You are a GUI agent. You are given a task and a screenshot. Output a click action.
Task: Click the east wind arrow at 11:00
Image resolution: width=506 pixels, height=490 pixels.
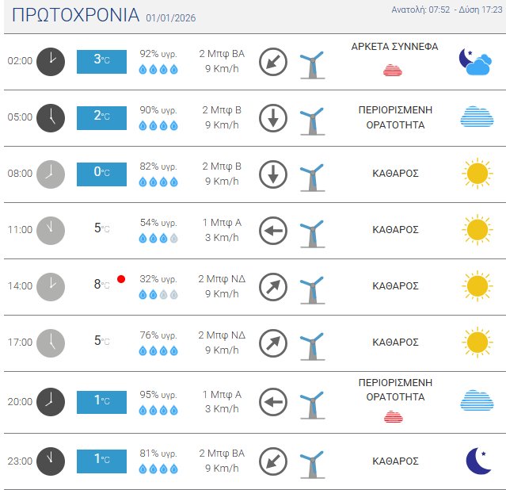click(x=273, y=232)
